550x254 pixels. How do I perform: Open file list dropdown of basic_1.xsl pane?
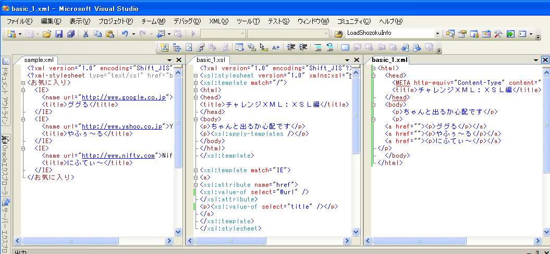click(348, 60)
